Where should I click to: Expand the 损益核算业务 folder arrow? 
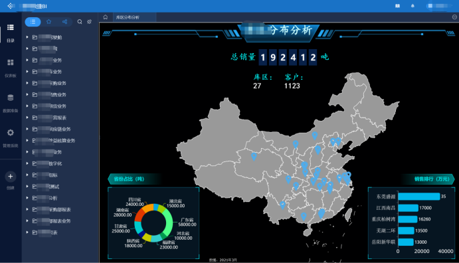(x=27, y=140)
